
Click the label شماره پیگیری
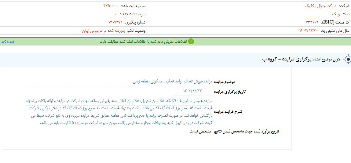135,22
